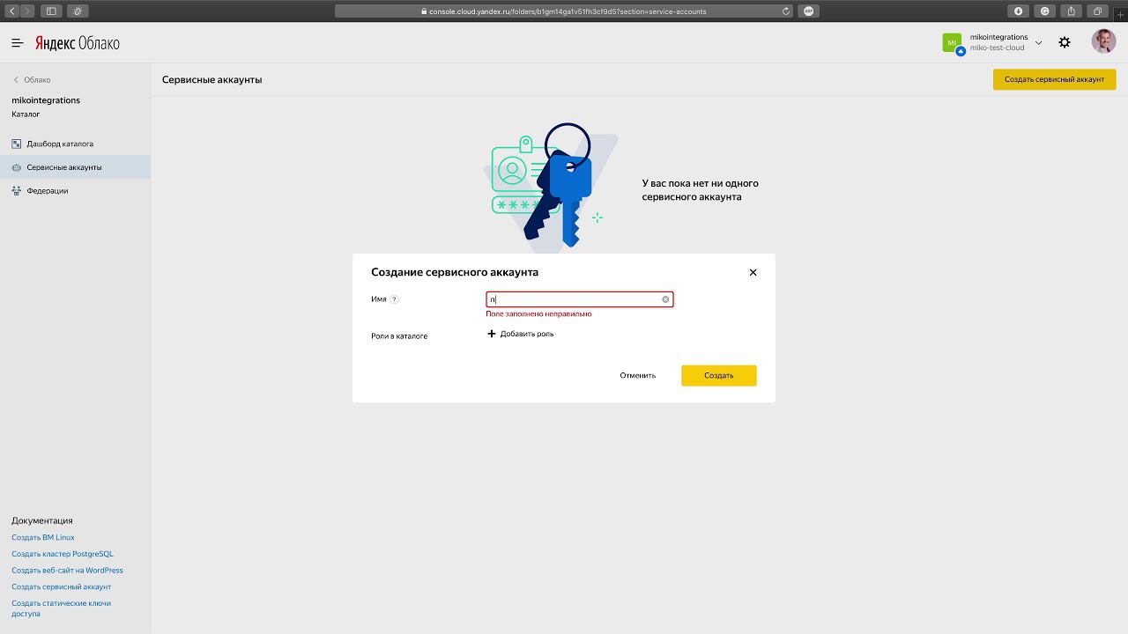The height and width of the screenshot is (634, 1128).
Task: Click the Добавить роль label
Action: (527, 334)
